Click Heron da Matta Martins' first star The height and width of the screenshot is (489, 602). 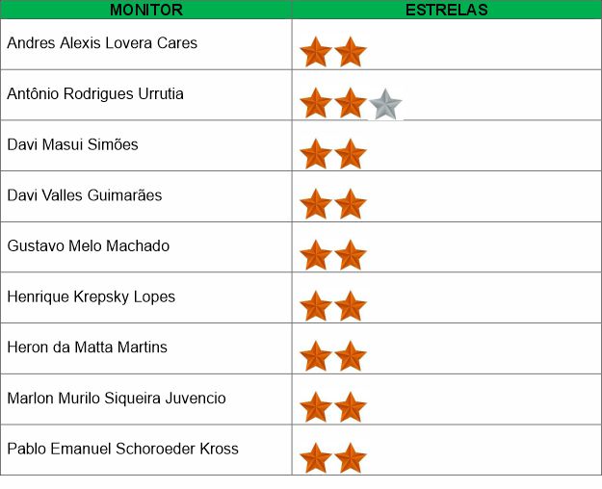(x=316, y=356)
